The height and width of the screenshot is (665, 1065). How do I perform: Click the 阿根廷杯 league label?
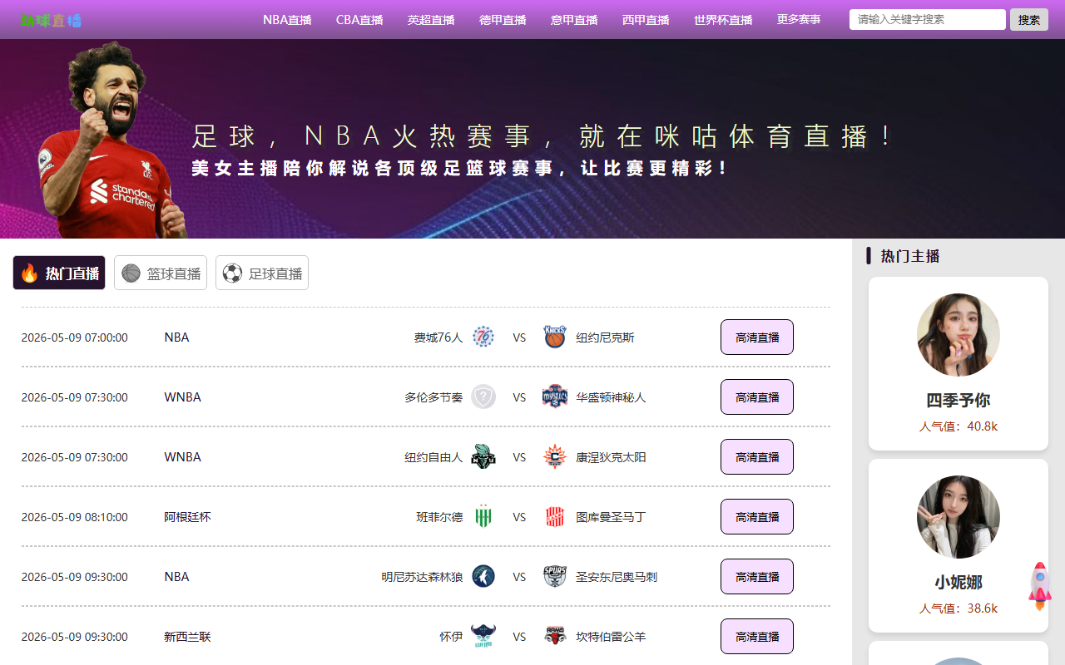[187, 517]
